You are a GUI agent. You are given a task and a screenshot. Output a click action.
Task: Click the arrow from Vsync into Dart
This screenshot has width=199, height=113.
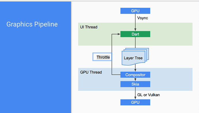pyautogui.click(x=135, y=22)
